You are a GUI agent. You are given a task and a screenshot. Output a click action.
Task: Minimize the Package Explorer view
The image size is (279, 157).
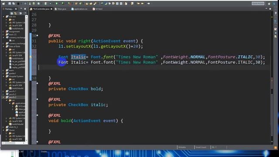(x=21, y=9)
